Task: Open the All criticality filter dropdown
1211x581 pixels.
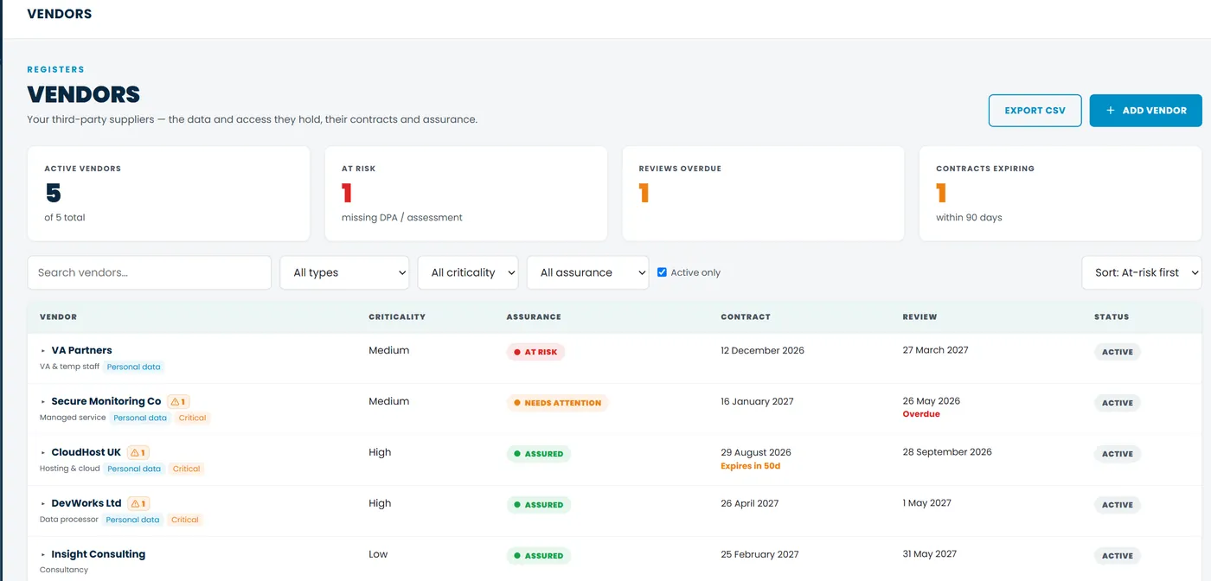Action: 468,272
